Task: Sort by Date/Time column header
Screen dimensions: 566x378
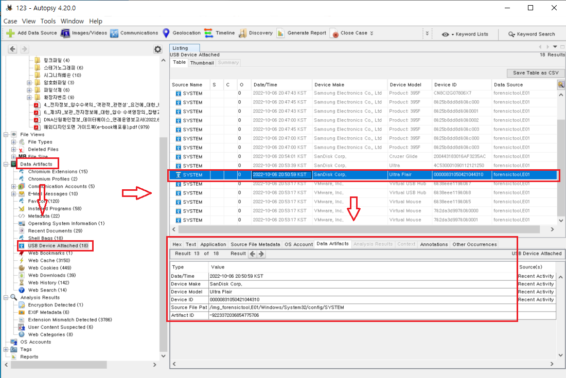Action: (281, 85)
